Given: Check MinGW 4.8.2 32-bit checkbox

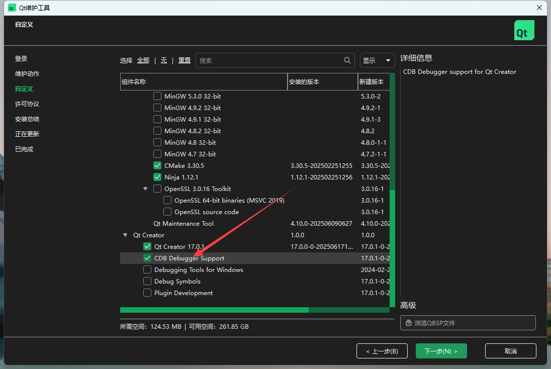Looking at the screenshot, I should click(x=157, y=131).
